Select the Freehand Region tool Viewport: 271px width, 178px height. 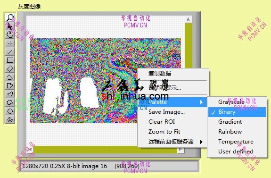[10, 102]
